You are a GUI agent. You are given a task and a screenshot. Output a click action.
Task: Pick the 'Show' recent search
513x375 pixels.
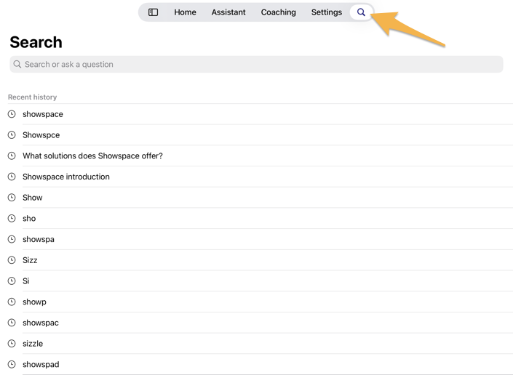(x=260, y=198)
